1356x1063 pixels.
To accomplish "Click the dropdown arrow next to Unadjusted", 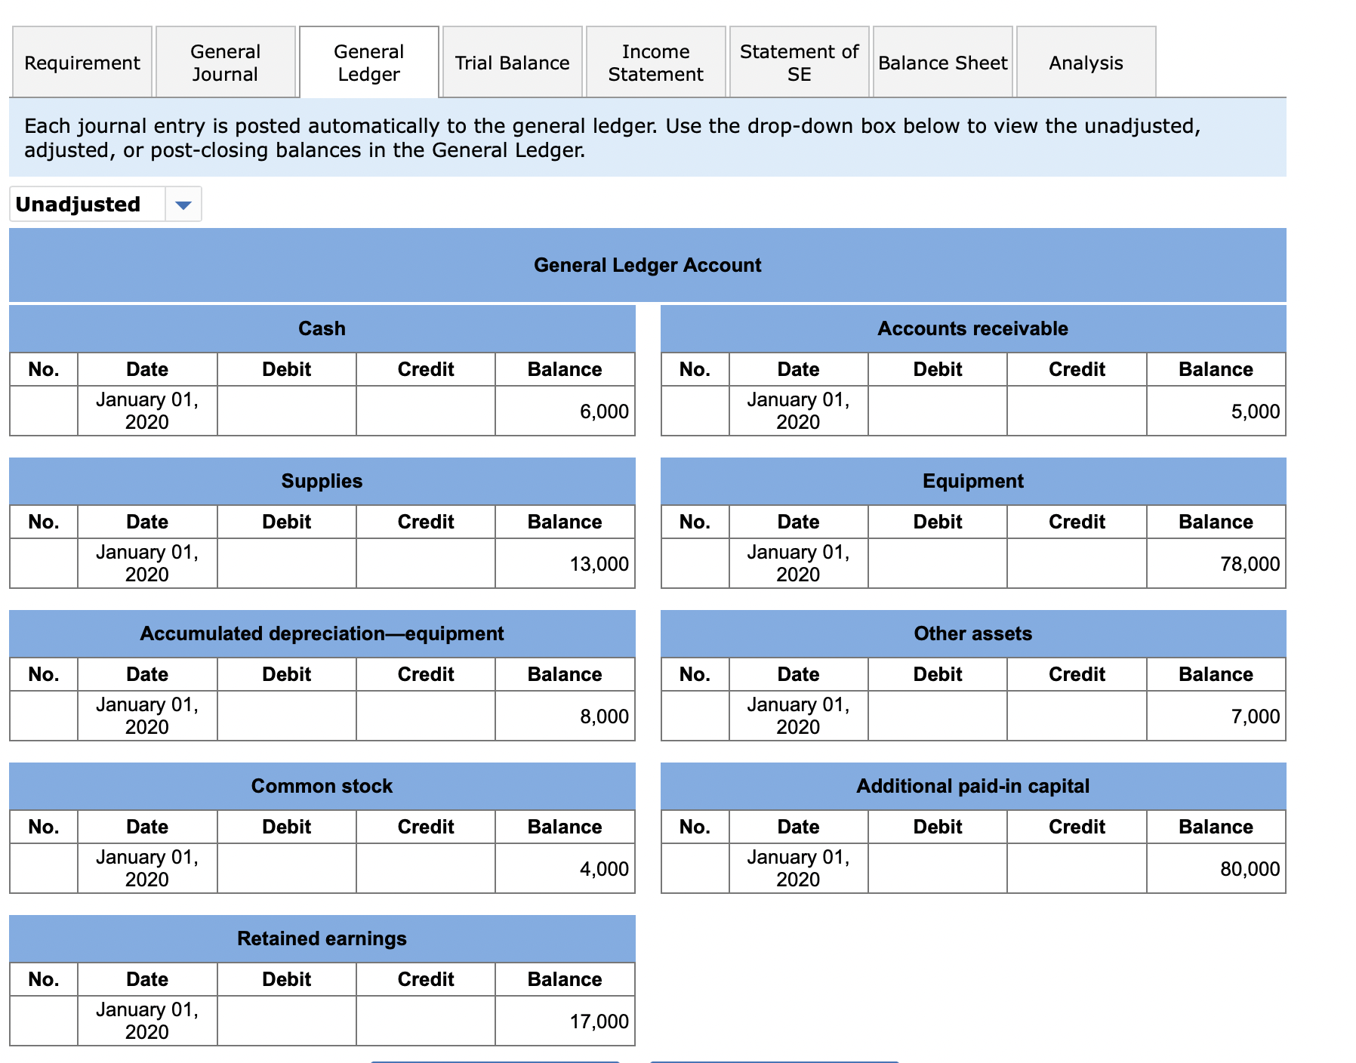I will tap(183, 204).
